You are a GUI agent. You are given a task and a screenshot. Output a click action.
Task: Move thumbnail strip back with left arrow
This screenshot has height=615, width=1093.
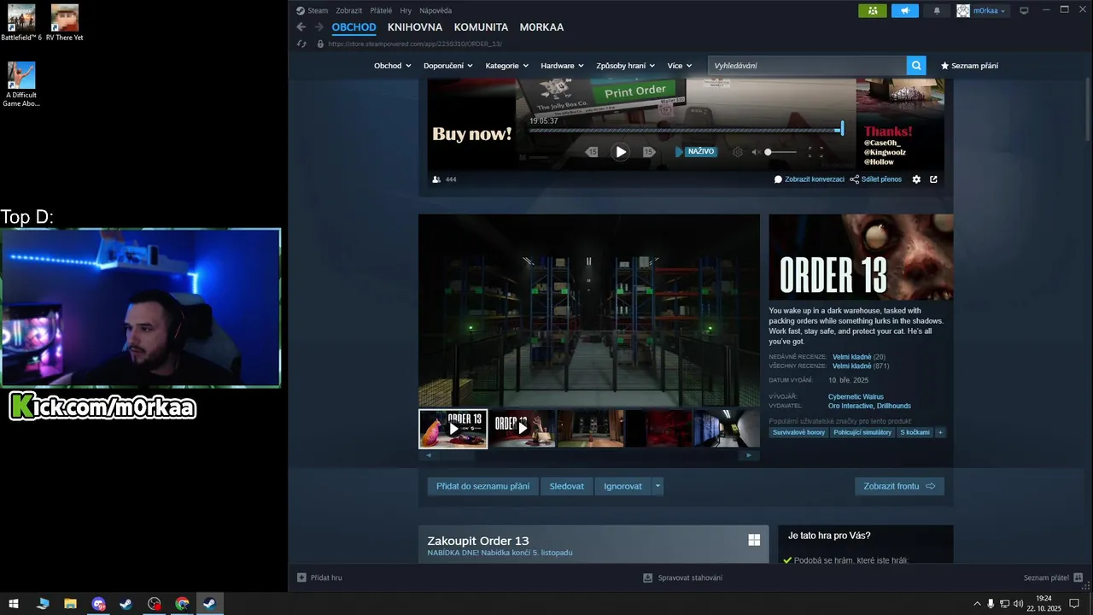click(429, 455)
